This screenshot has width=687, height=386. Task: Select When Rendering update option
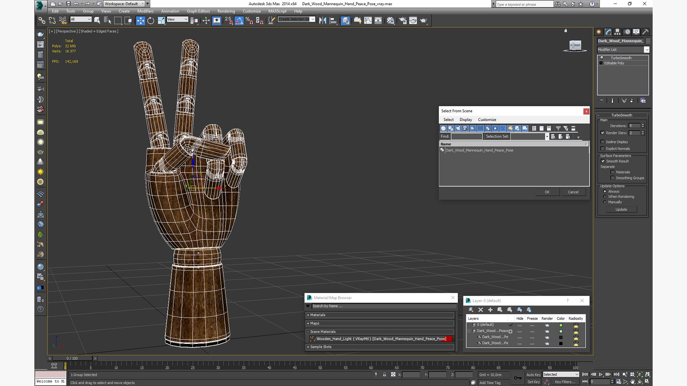605,197
